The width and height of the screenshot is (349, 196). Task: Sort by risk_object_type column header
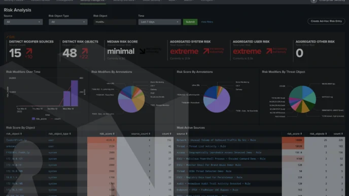point(60,134)
